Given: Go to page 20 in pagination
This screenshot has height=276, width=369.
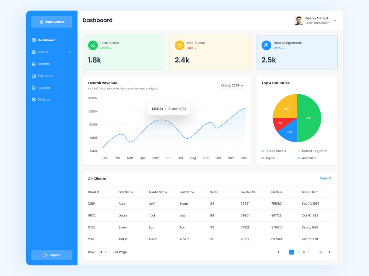Looking at the screenshot, I should pos(321,252).
